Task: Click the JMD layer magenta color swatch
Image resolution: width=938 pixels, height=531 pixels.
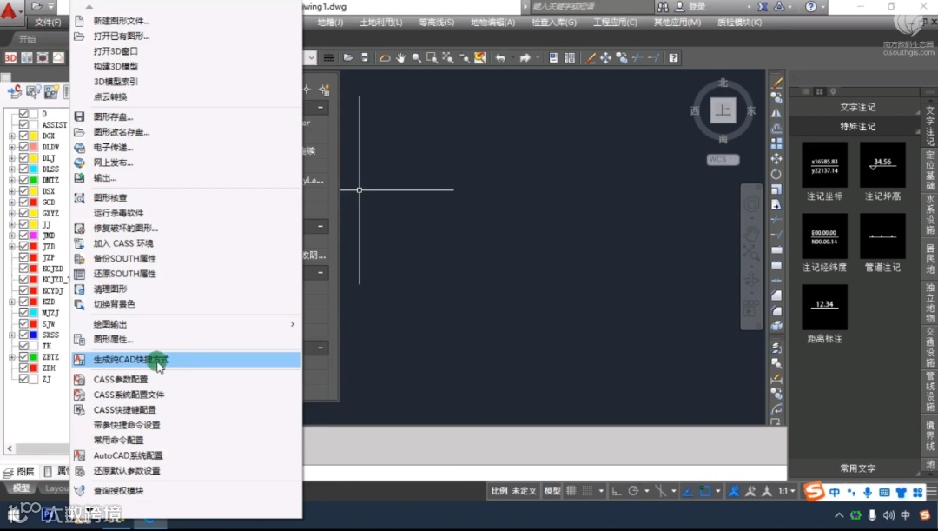Action: [35, 236]
